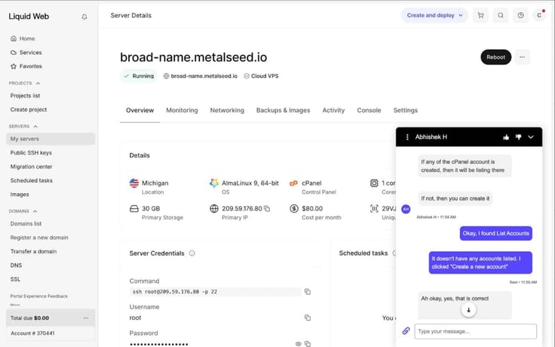Copy the primary IP 209.59.176.80
The width and height of the screenshot is (555, 347).
coord(267,208)
